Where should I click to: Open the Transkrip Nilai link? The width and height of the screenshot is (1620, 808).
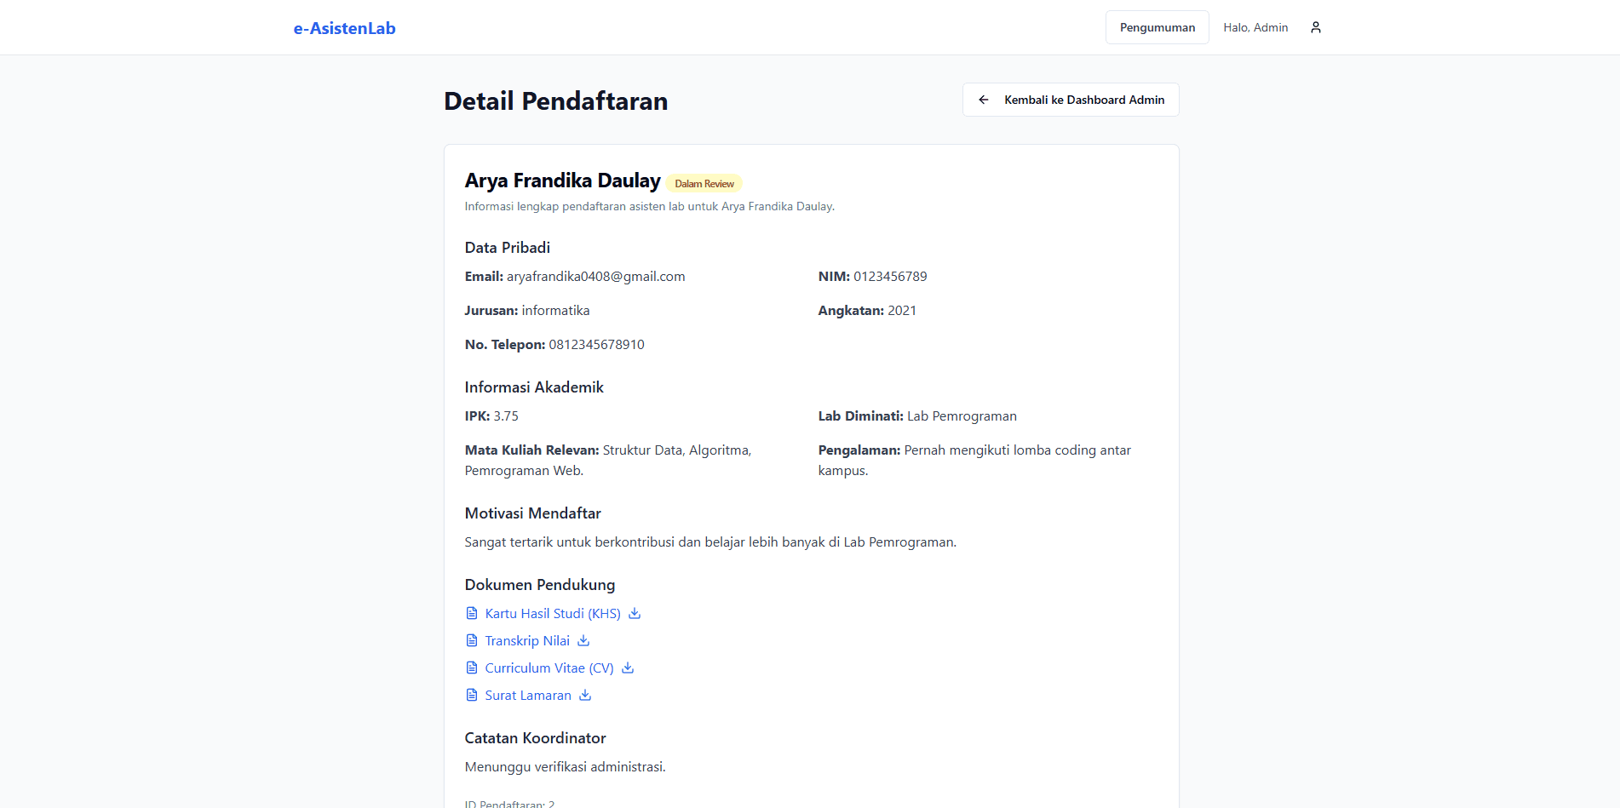coord(527,640)
